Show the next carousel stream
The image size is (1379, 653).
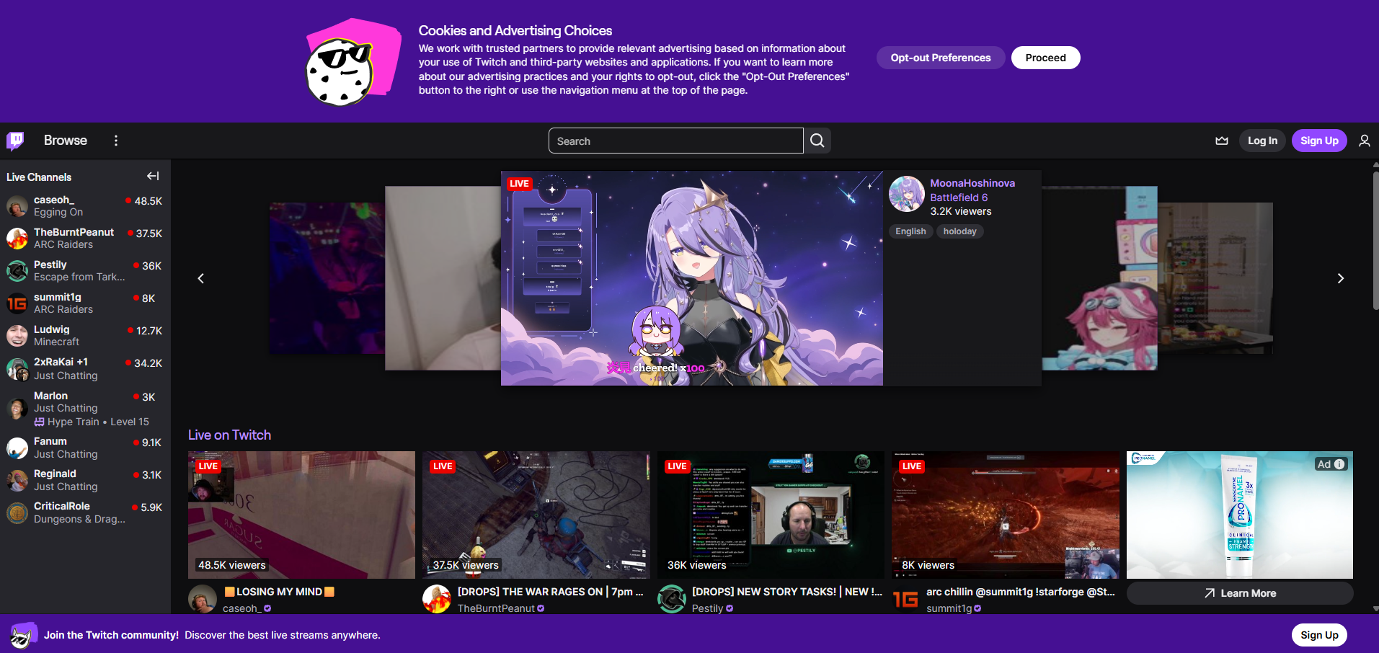1340,278
